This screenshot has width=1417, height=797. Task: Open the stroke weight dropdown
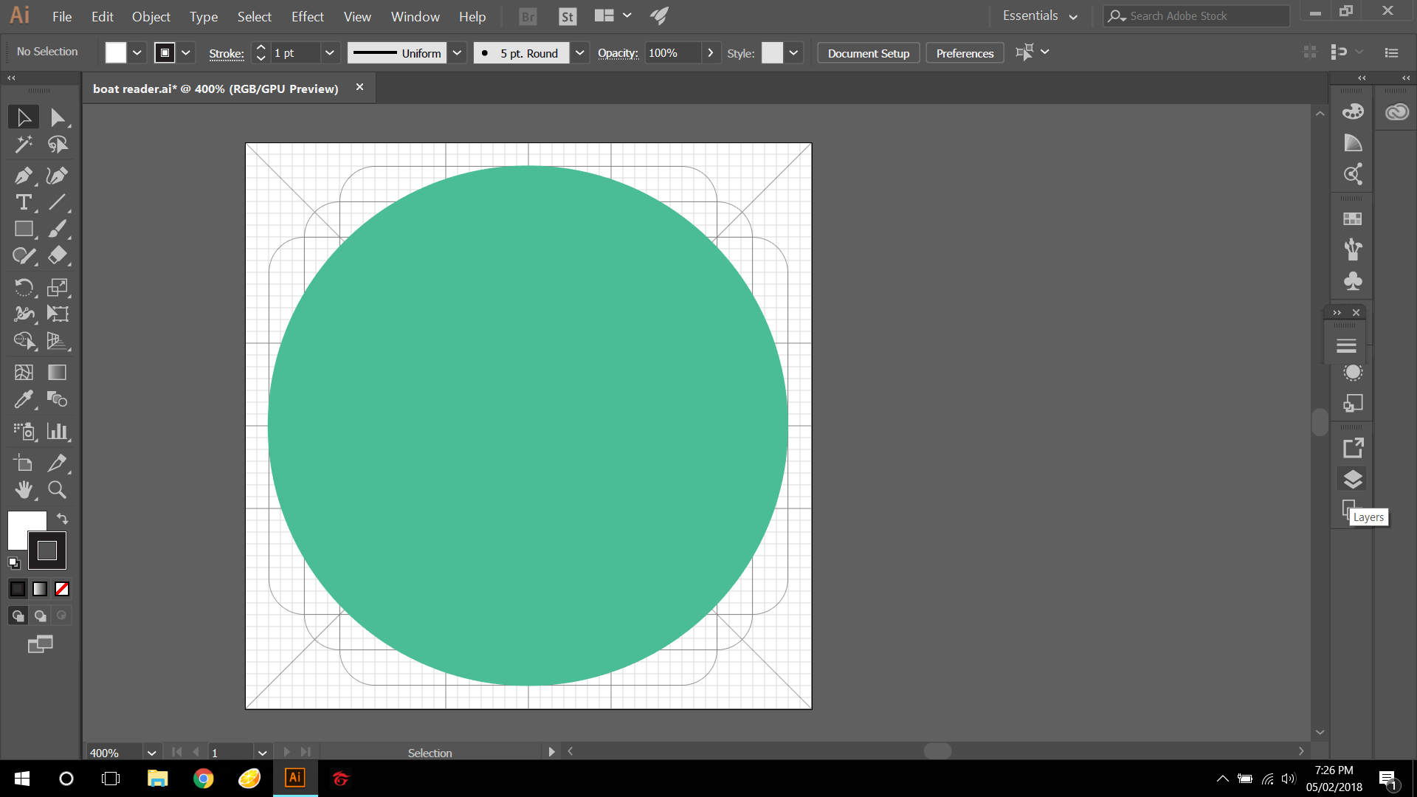point(330,52)
